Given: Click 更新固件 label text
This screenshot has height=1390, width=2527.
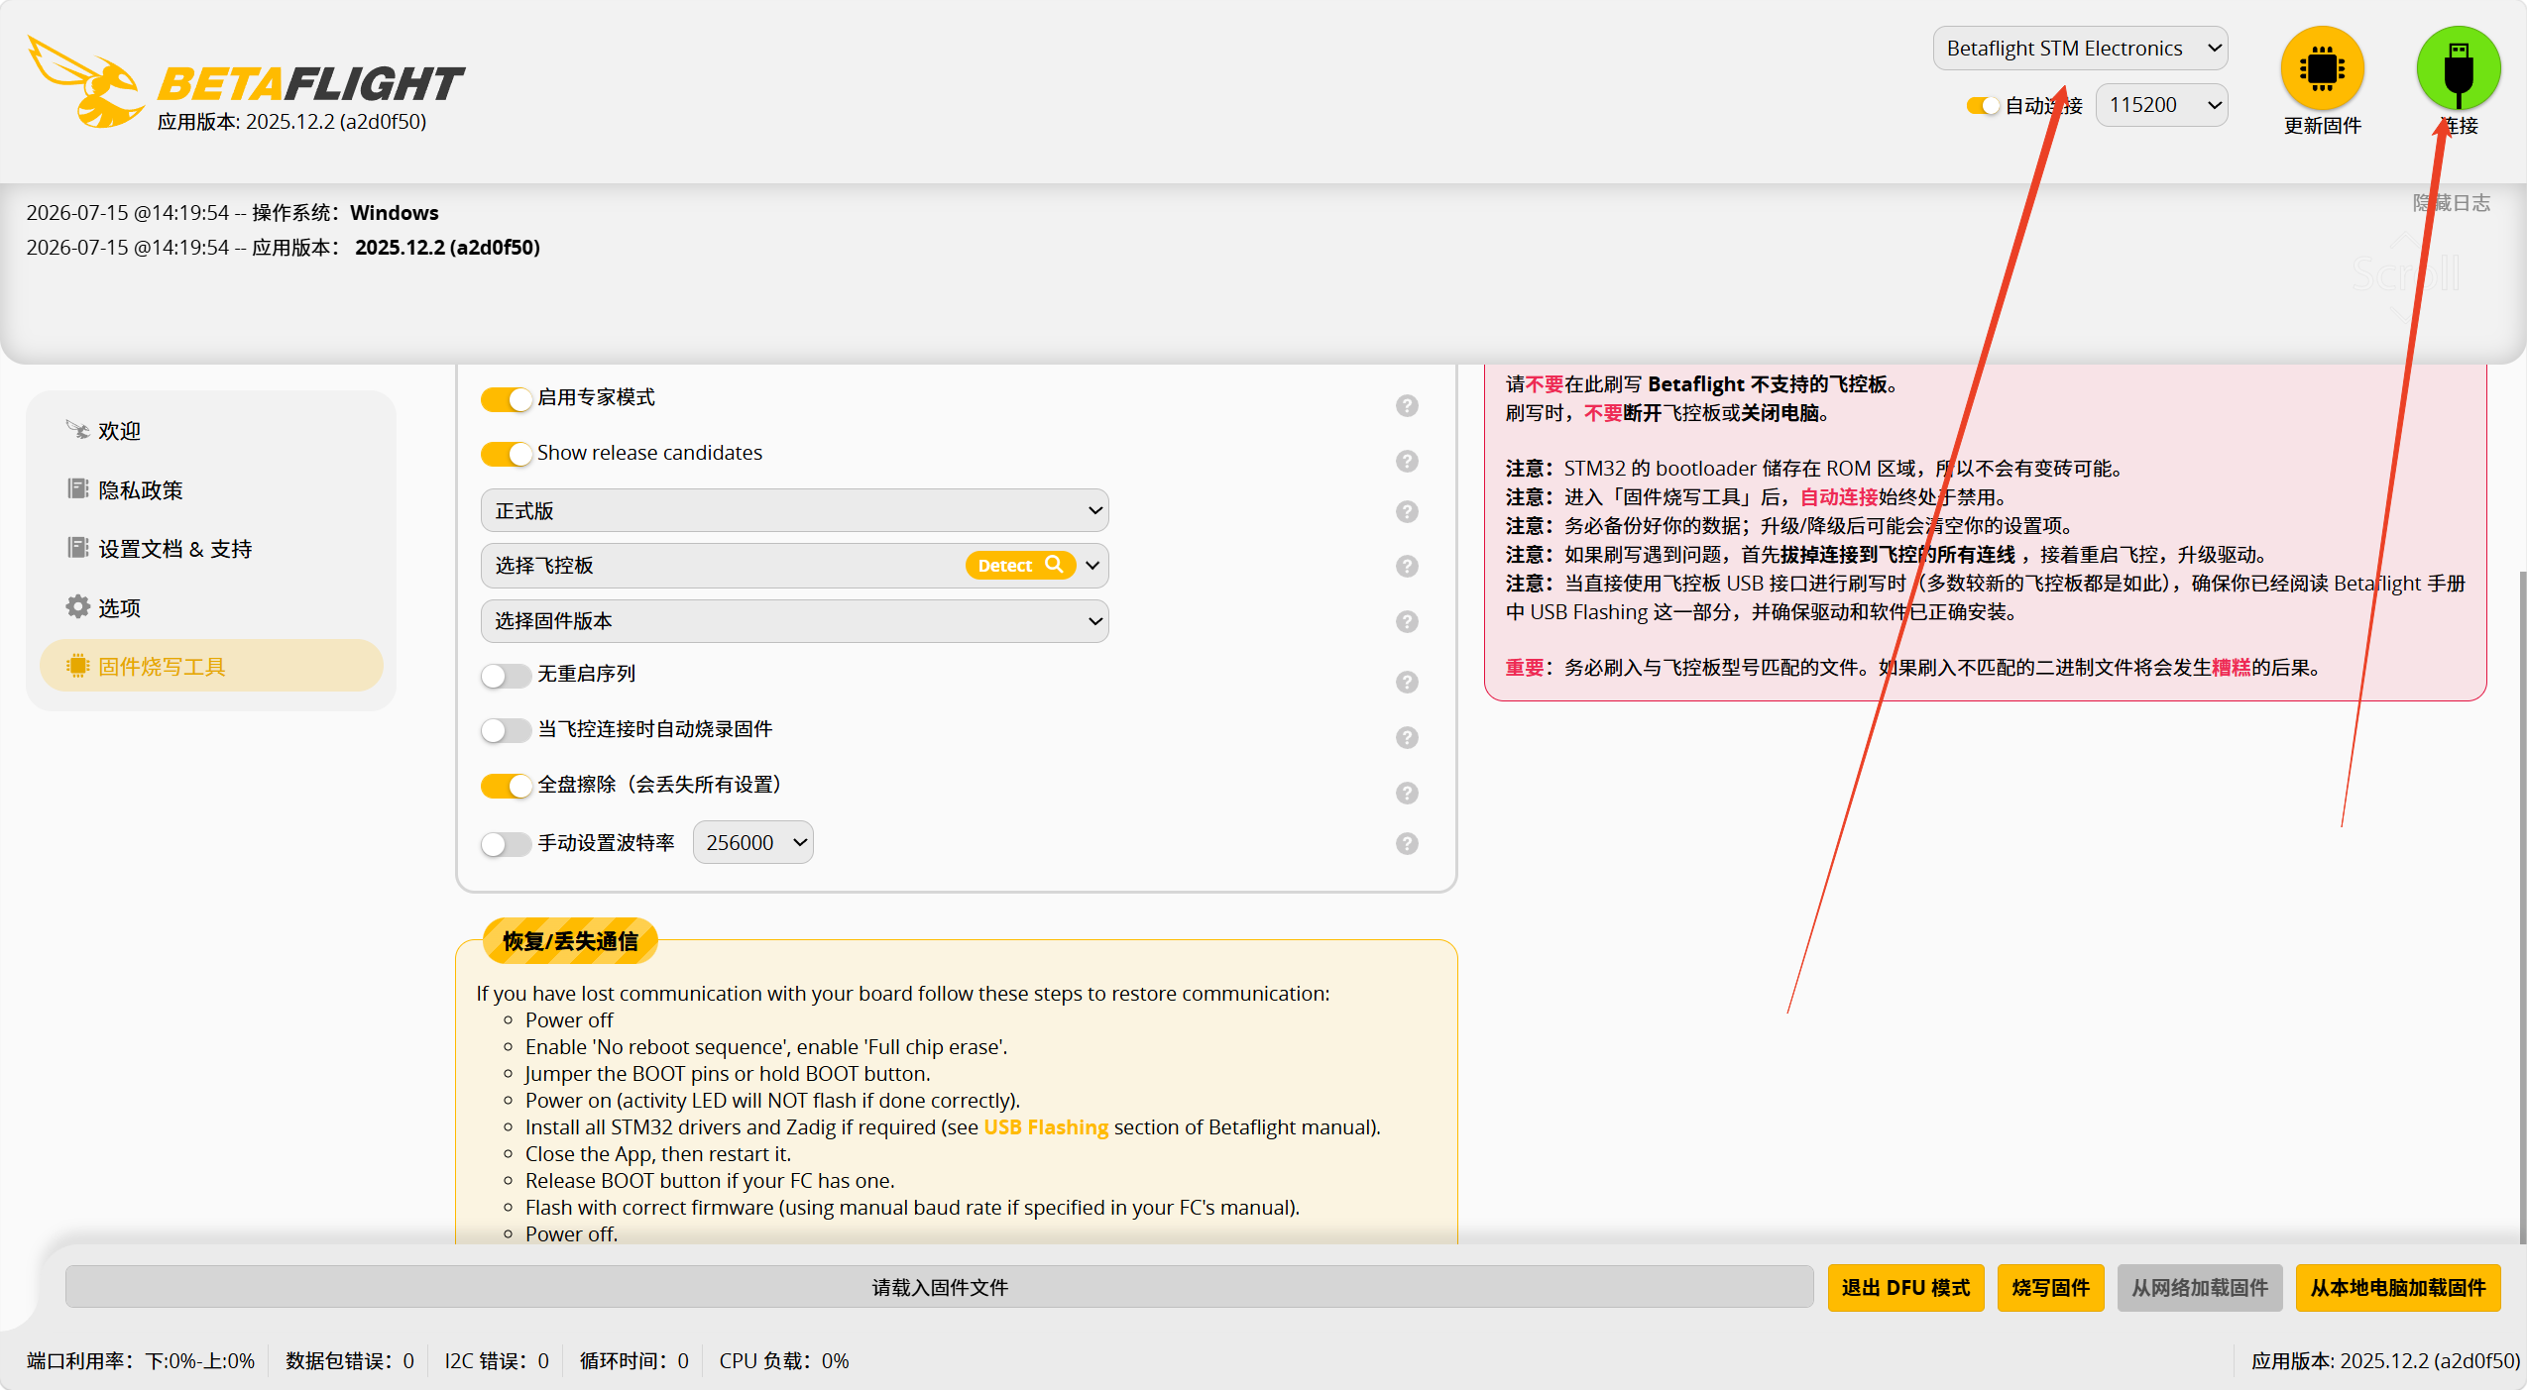Looking at the screenshot, I should [x=2322, y=126].
